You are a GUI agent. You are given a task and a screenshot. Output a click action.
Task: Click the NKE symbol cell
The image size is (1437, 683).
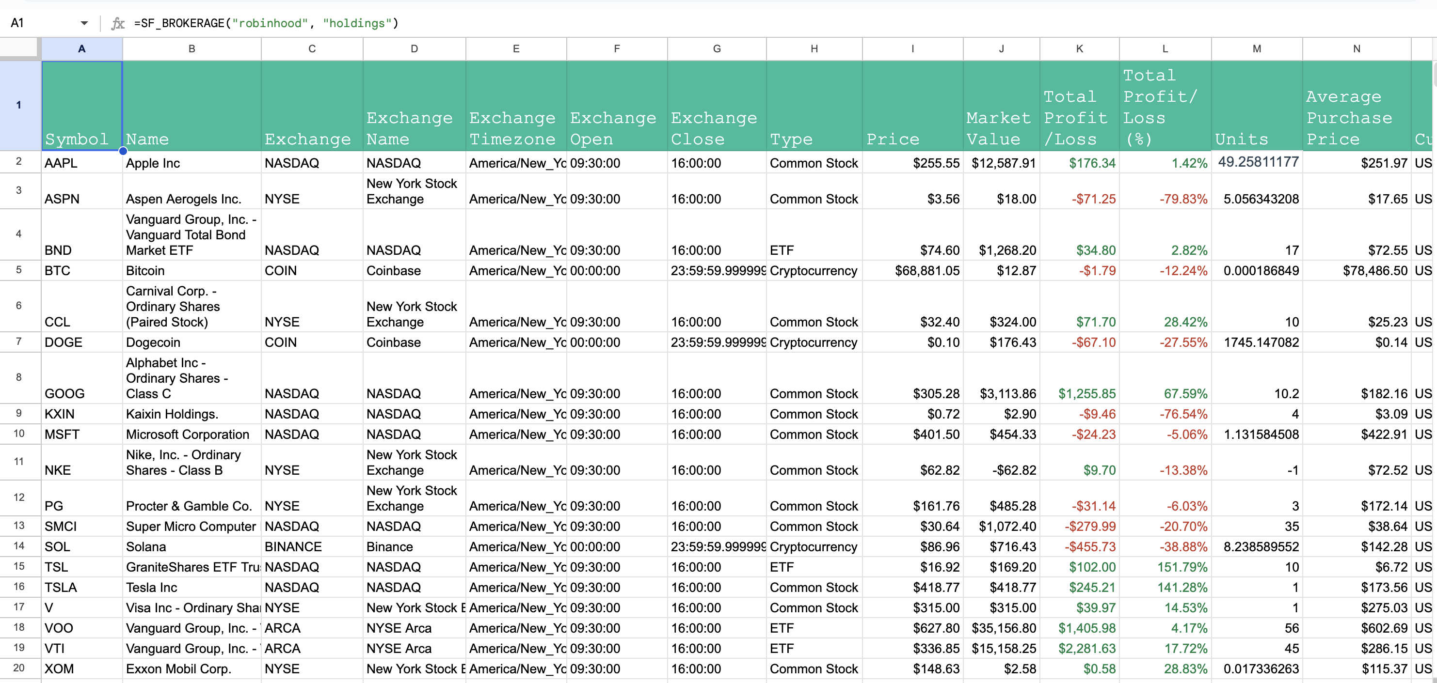click(82, 462)
